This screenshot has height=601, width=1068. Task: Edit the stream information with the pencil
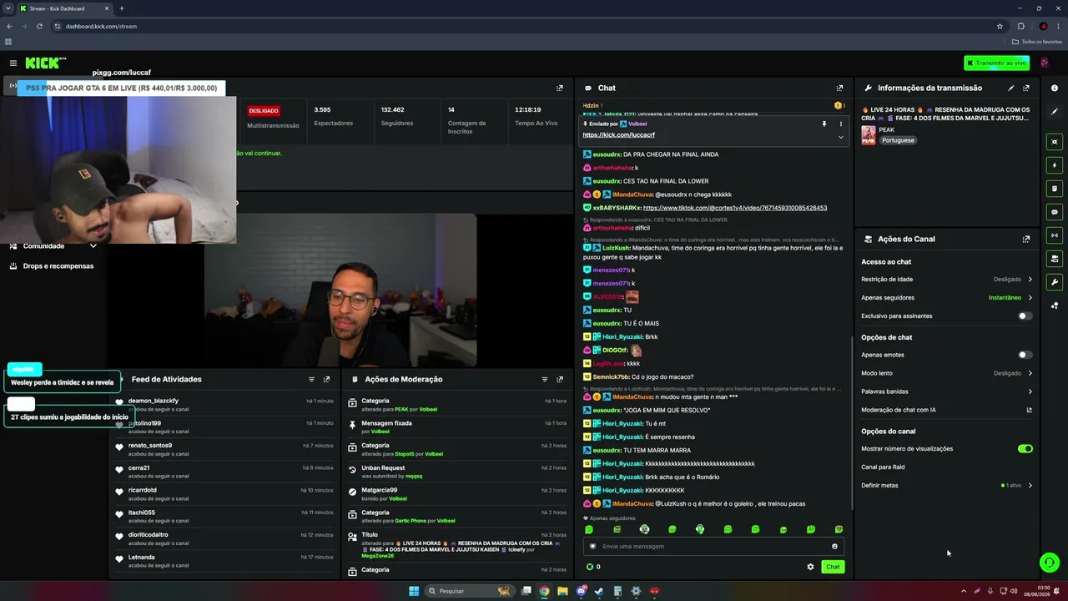(x=1011, y=88)
